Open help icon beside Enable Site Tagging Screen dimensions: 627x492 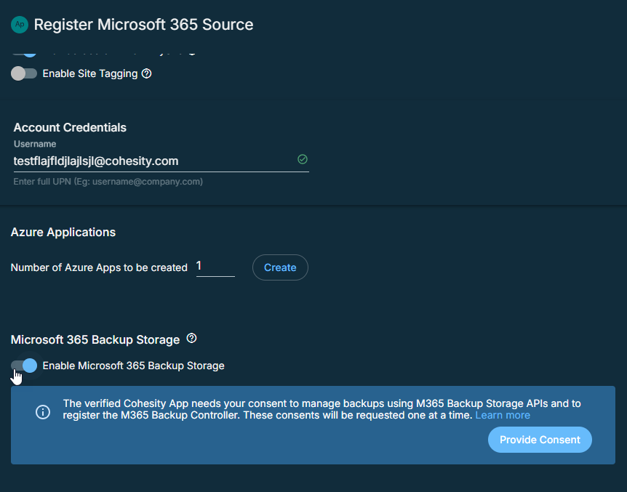click(x=147, y=73)
